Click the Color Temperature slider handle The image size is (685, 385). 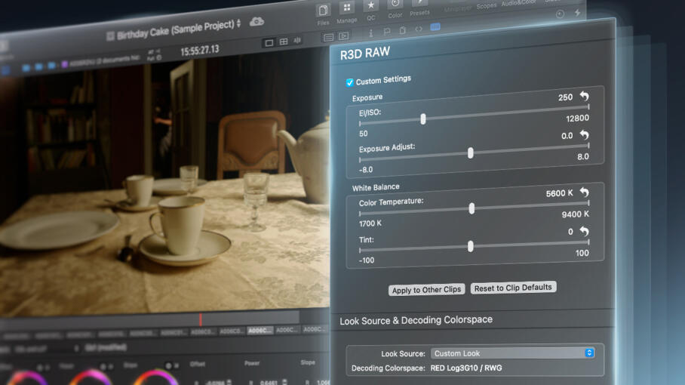[x=472, y=208]
